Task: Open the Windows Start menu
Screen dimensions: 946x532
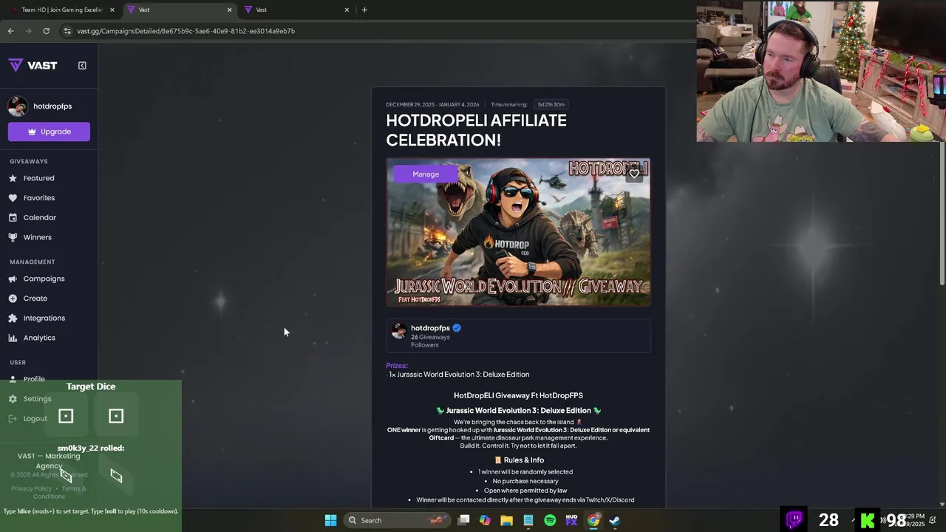Action: click(x=330, y=520)
